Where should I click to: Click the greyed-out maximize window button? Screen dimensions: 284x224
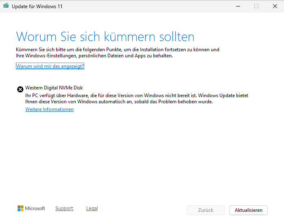pyautogui.click(x=256, y=6)
